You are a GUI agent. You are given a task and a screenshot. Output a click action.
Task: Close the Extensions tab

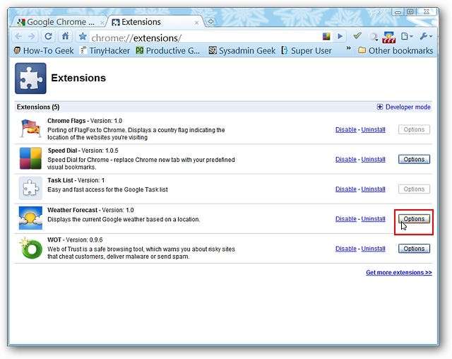click(196, 23)
